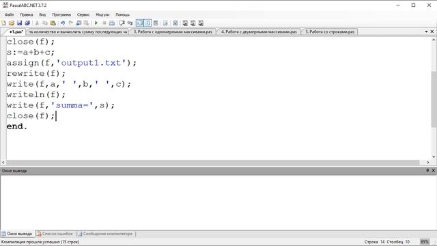Click the code line rewrite(f);
This screenshot has height=246, width=437.
[36, 74]
